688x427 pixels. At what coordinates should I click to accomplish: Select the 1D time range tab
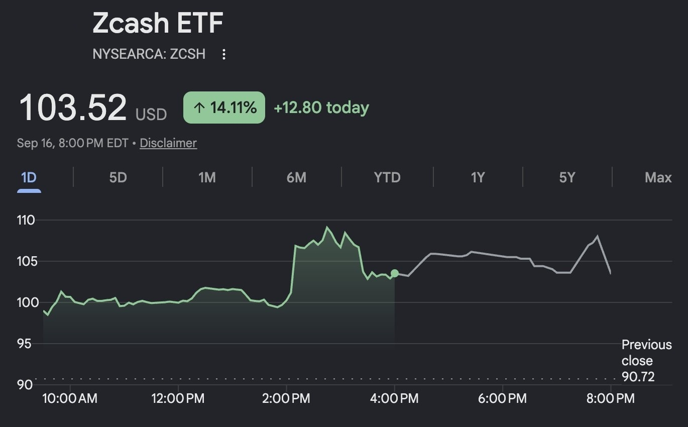tap(29, 177)
